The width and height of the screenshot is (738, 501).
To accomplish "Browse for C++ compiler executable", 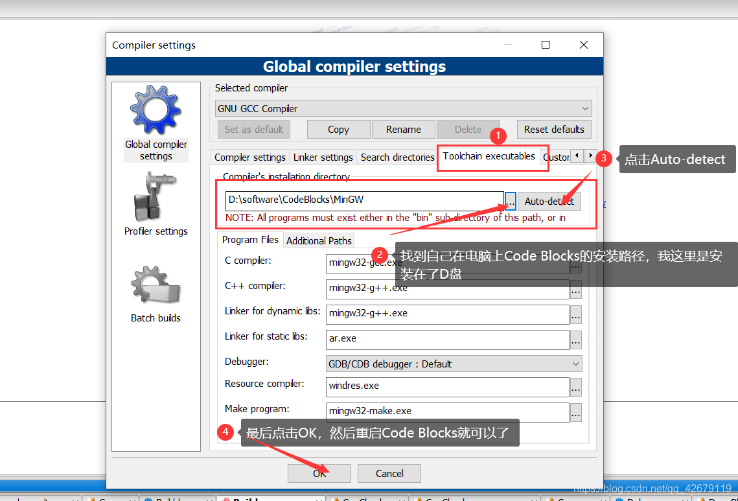I will pyautogui.click(x=575, y=290).
